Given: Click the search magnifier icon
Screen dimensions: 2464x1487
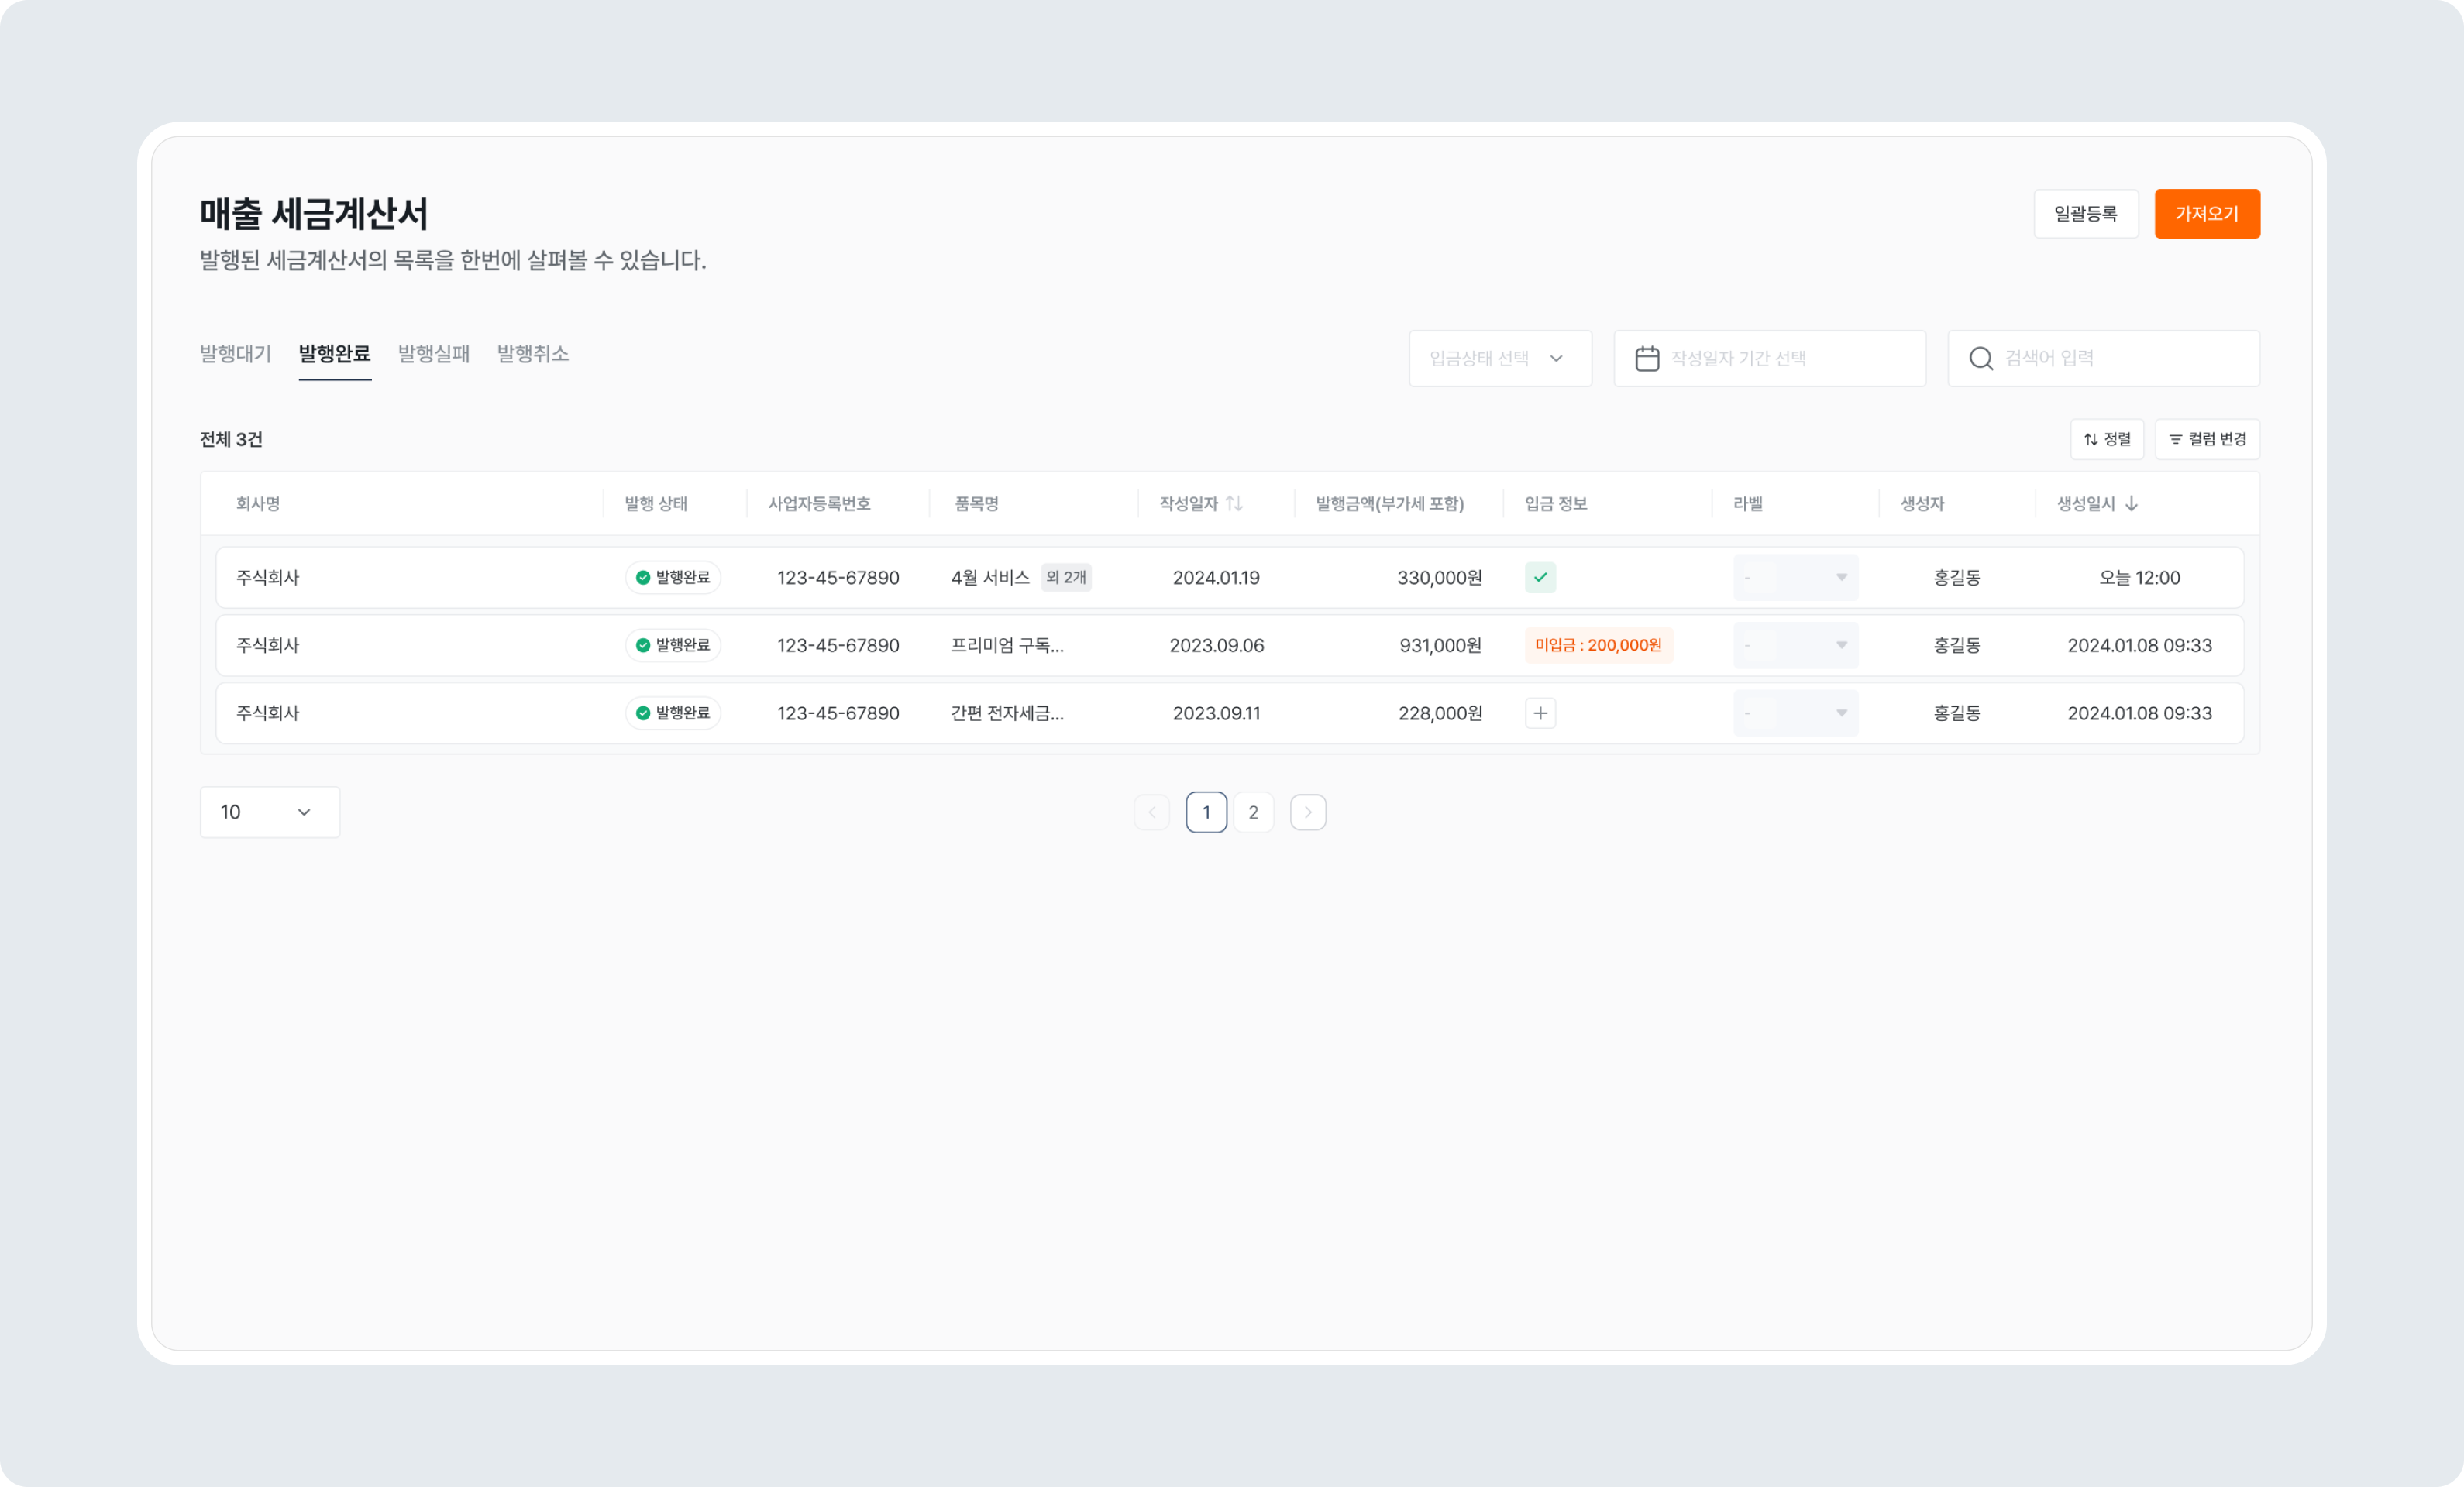Looking at the screenshot, I should [1981, 359].
